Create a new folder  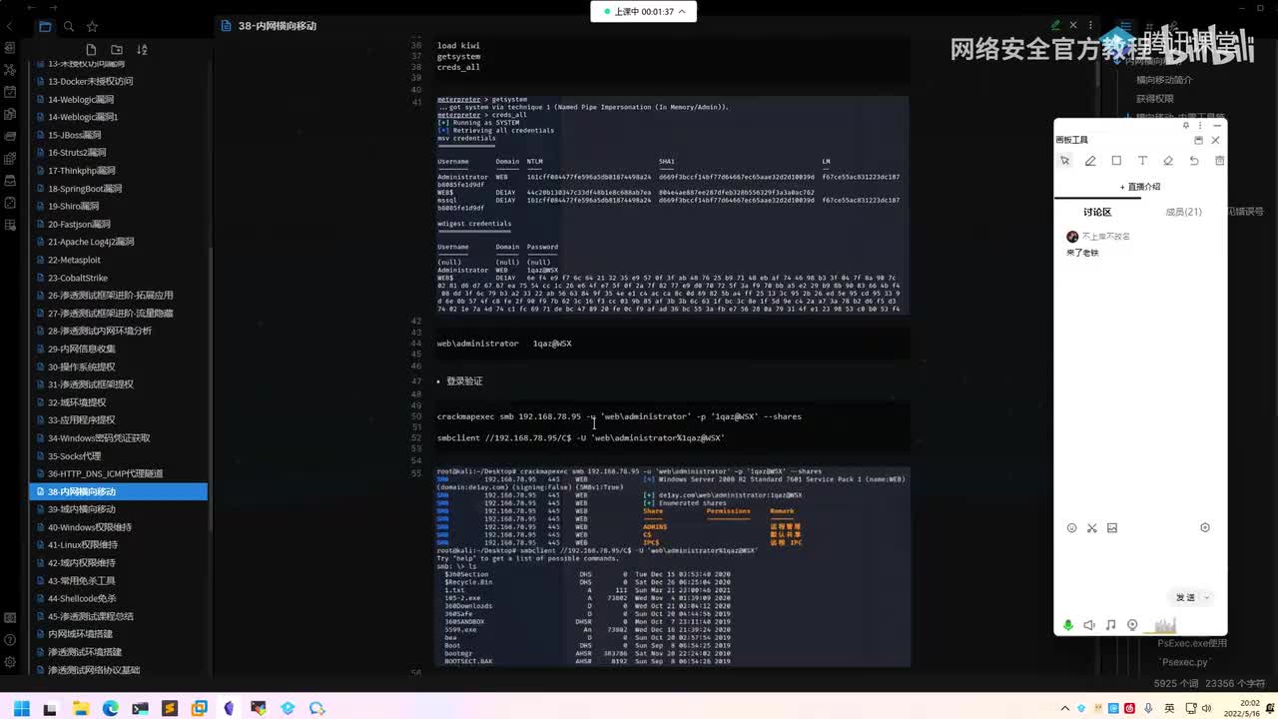(117, 50)
